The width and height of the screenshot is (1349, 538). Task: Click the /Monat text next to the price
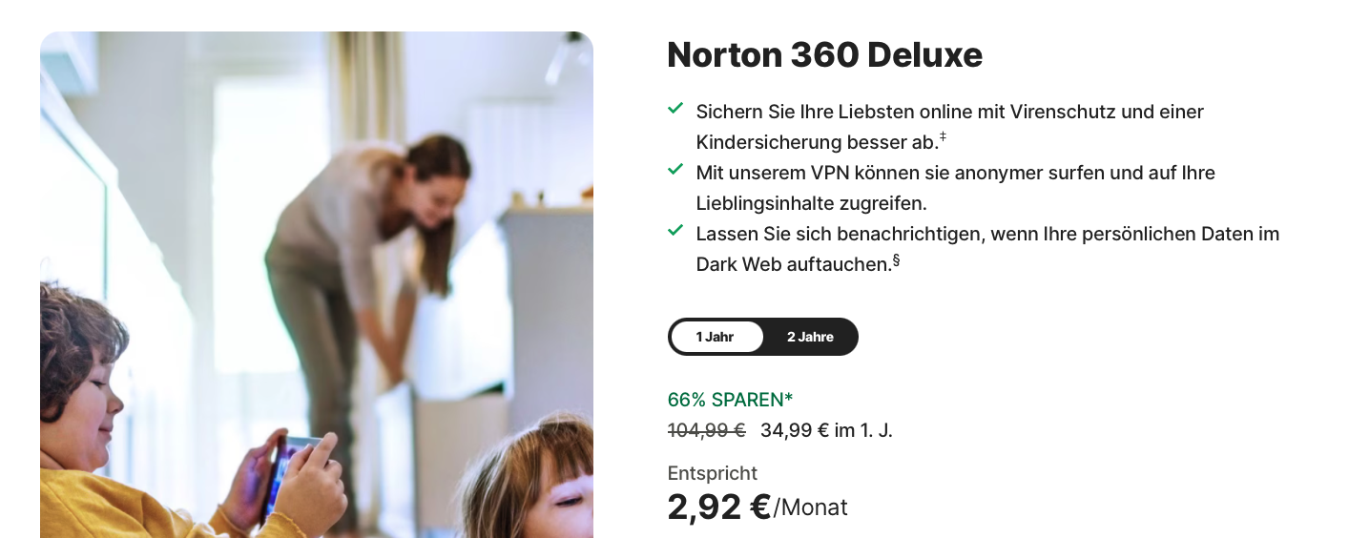coord(811,507)
